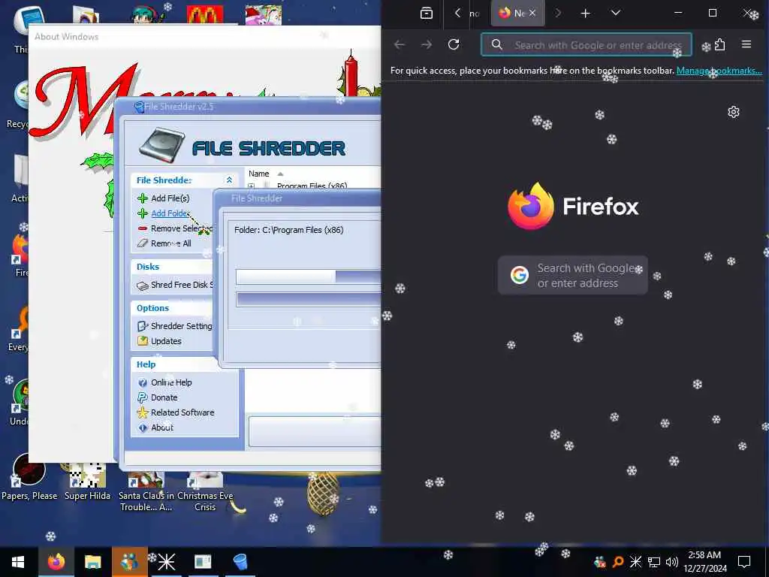The height and width of the screenshot is (577, 769).
Task: List all Firefox tabs dropdown
Action: pyautogui.click(x=616, y=14)
